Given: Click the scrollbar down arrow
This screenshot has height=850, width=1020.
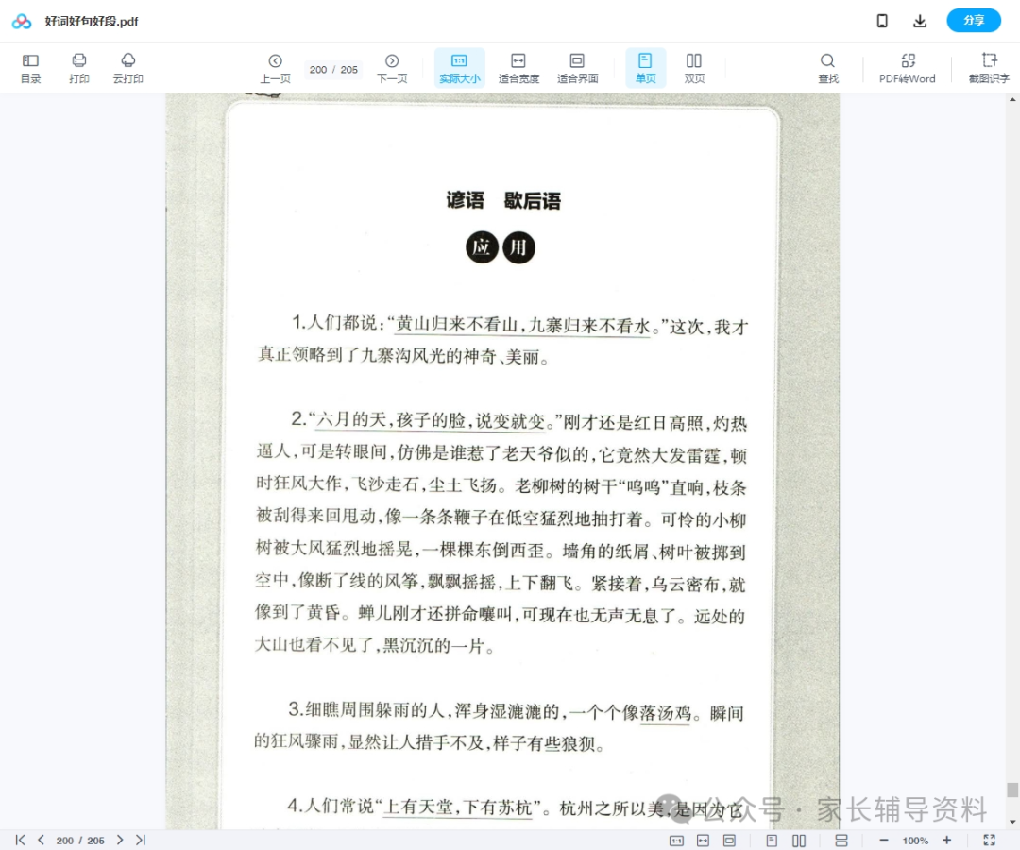Looking at the screenshot, I should [x=1012, y=822].
